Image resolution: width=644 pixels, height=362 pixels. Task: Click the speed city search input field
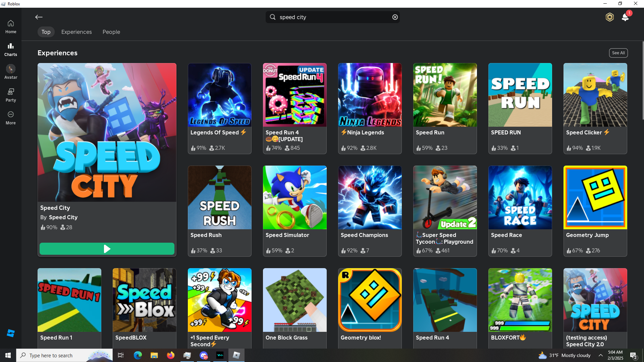(x=332, y=17)
